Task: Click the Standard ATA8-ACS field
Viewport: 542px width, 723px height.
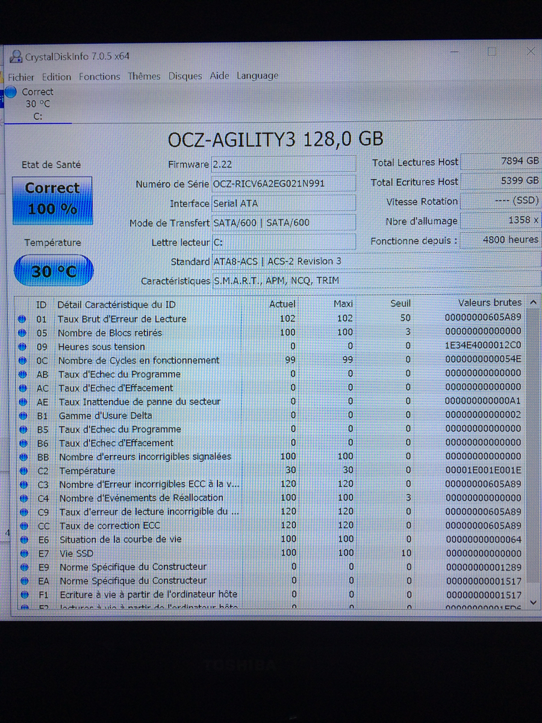Action: point(376,261)
